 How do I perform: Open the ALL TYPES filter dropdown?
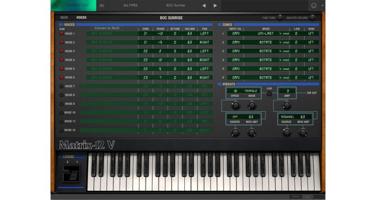pyautogui.click(x=130, y=5)
